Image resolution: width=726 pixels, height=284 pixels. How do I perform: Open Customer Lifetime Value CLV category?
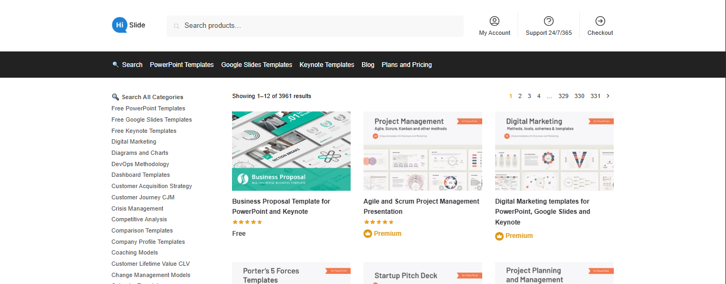point(150,264)
